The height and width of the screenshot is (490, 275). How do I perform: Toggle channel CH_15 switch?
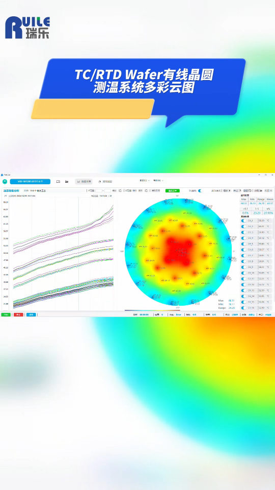coord(243,302)
